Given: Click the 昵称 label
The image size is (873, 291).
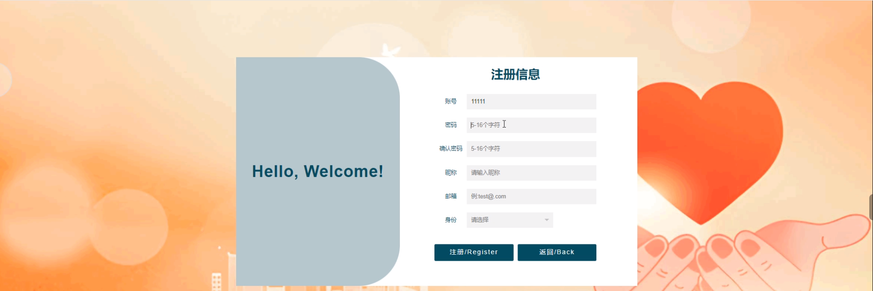Looking at the screenshot, I should (x=451, y=172).
